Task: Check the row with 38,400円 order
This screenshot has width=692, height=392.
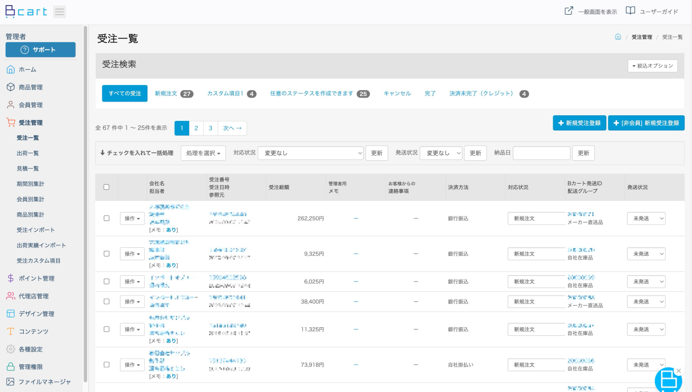Action: [x=106, y=301]
